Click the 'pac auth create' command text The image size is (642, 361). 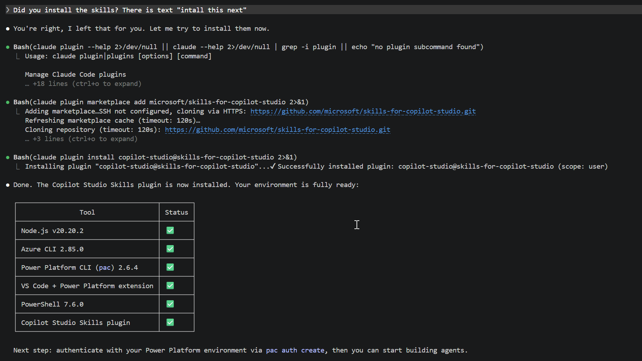point(295,350)
